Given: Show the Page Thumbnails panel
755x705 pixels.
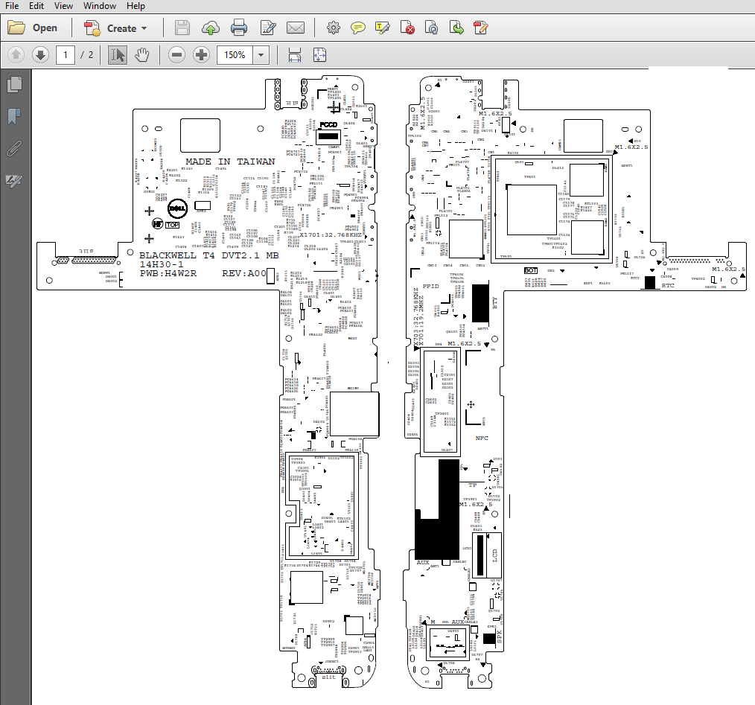Looking at the screenshot, I should tap(14, 84).
